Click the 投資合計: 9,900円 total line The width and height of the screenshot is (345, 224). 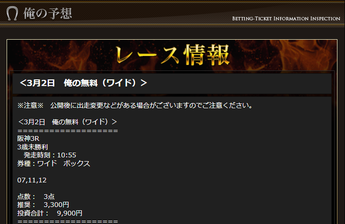pos(50,213)
